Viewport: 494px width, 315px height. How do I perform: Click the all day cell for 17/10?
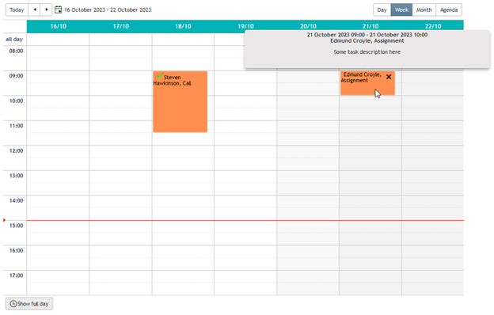(x=120, y=40)
